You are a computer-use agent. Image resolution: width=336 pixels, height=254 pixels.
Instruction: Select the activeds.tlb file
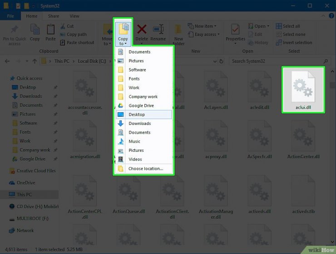[303, 194]
